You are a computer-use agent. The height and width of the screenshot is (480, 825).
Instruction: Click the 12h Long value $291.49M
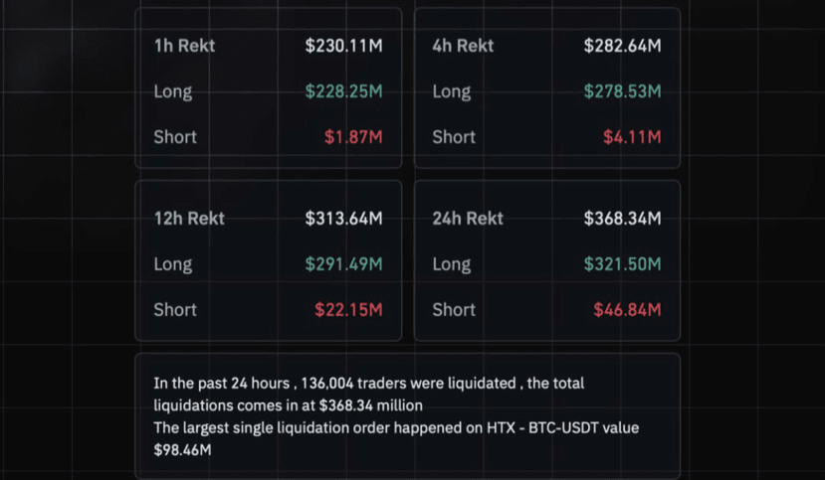343,264
